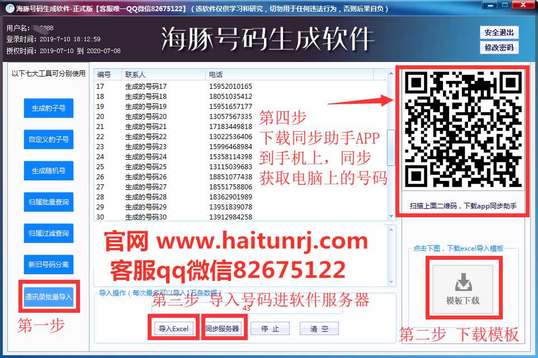The width and height of the screenshot is (538, 358).
Task: Click phone number 13912984258
Action: pyautogui.click(x=230, y=217)
